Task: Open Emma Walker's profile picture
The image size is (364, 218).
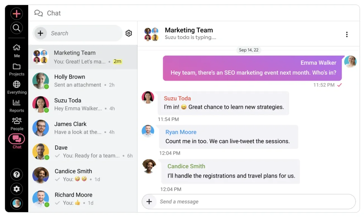Action: point(351,62)
